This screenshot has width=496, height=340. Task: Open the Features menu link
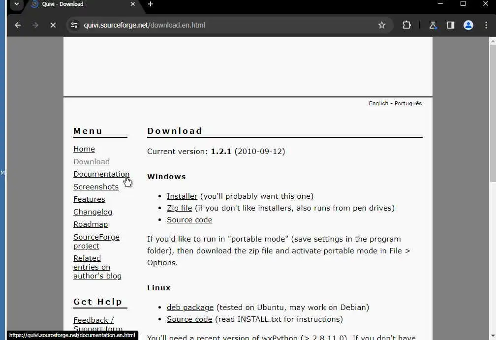[89, 199]
